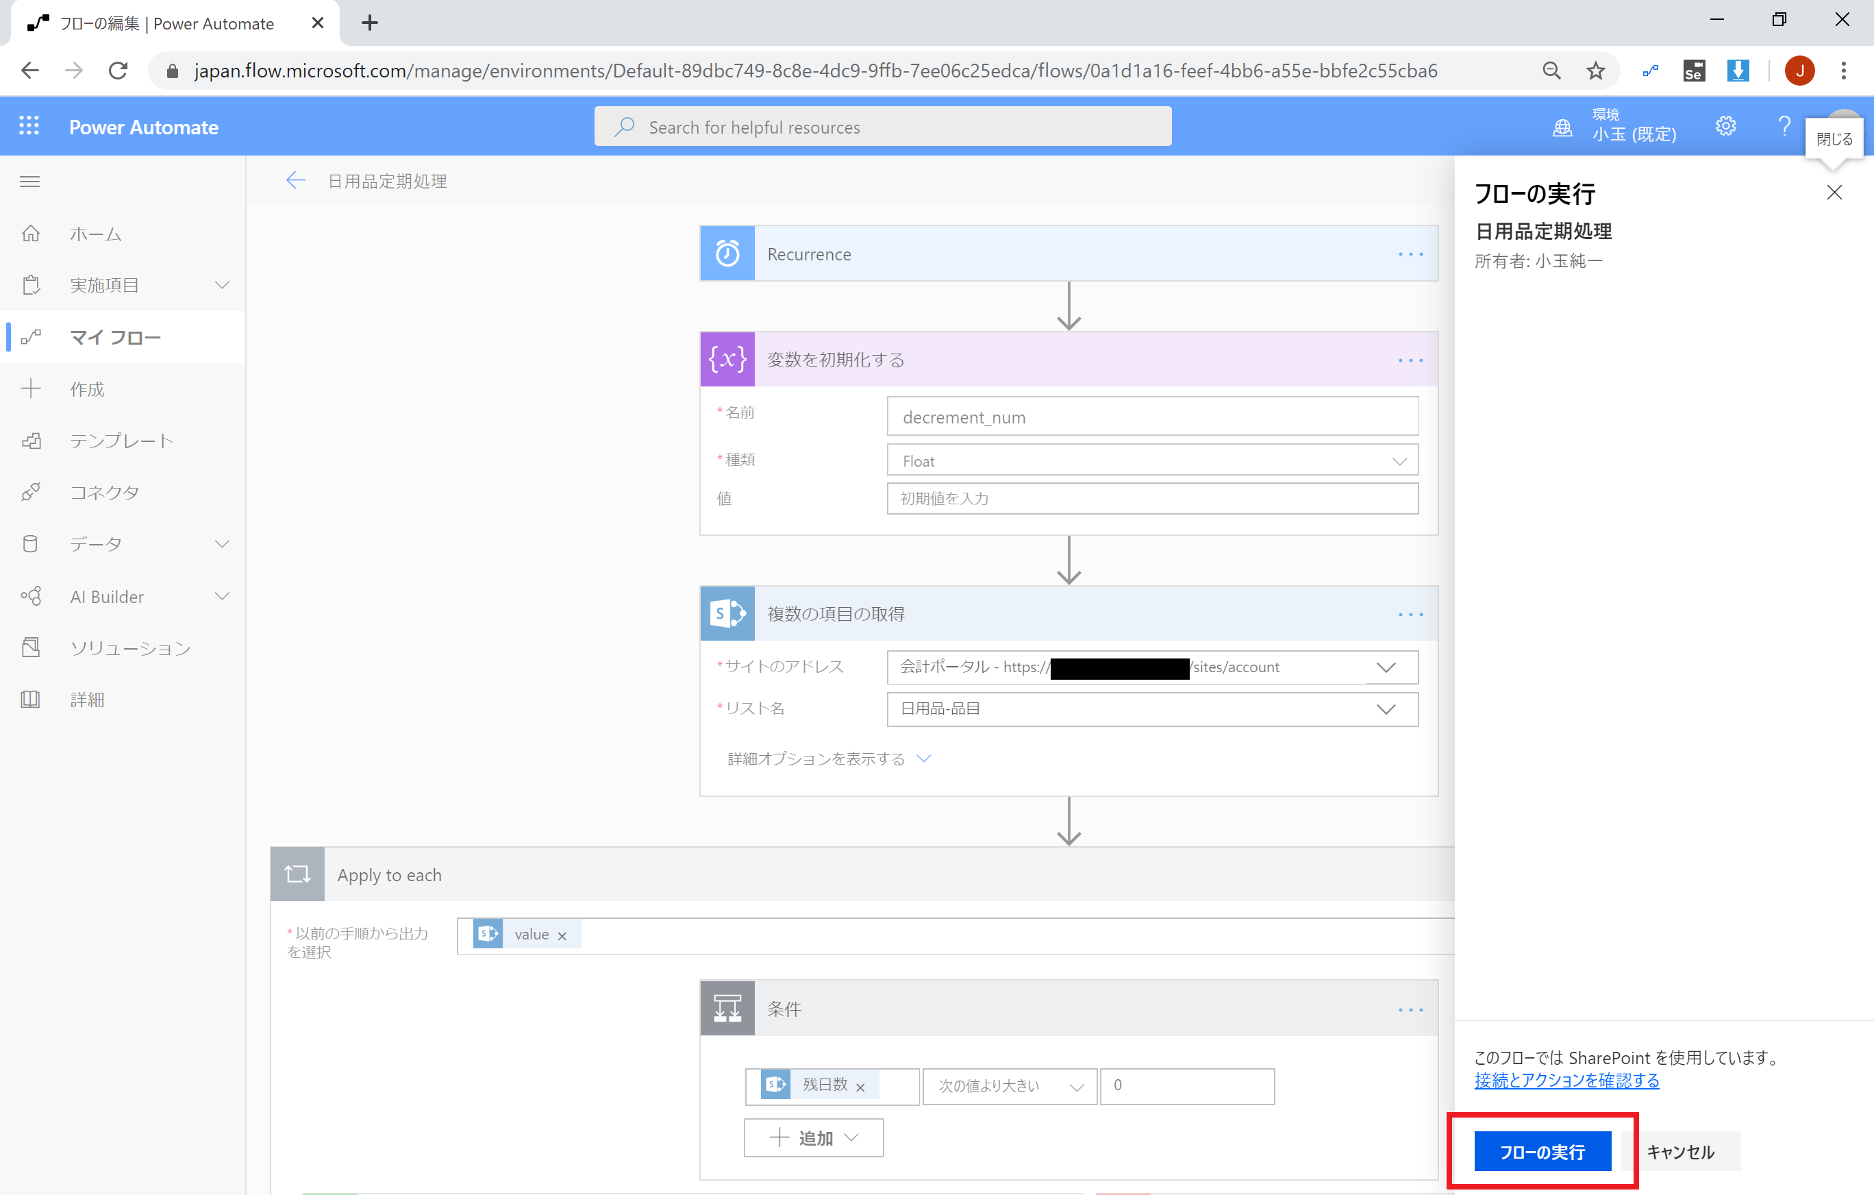
Task: Open the 接続とアクションを確認する link
Action: [x=1566, y=1081]
